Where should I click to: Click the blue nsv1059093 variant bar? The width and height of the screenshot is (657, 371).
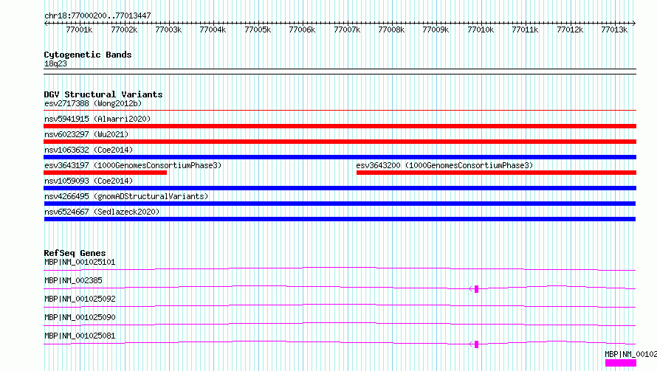tap(340, 188)
